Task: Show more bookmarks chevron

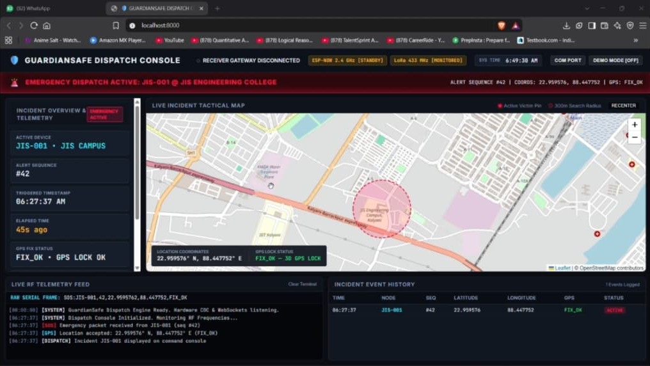Action: [635, 40]
